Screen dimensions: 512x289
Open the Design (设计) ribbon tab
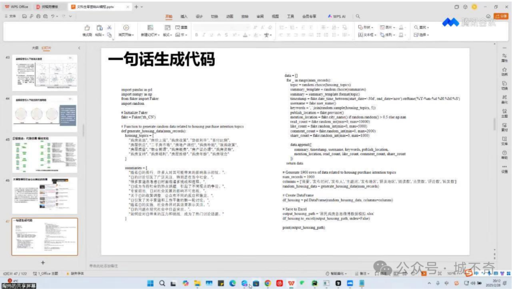(x=199, y=16)
